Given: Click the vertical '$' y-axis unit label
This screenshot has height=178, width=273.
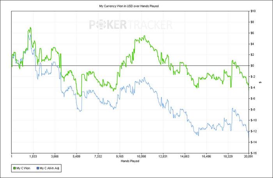Looking at the screenshot, I should point(261,82).
